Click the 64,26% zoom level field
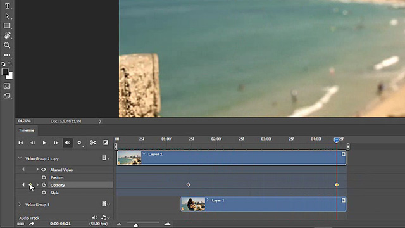The height and width of the screenshot is (228, 405). (24, 121)
